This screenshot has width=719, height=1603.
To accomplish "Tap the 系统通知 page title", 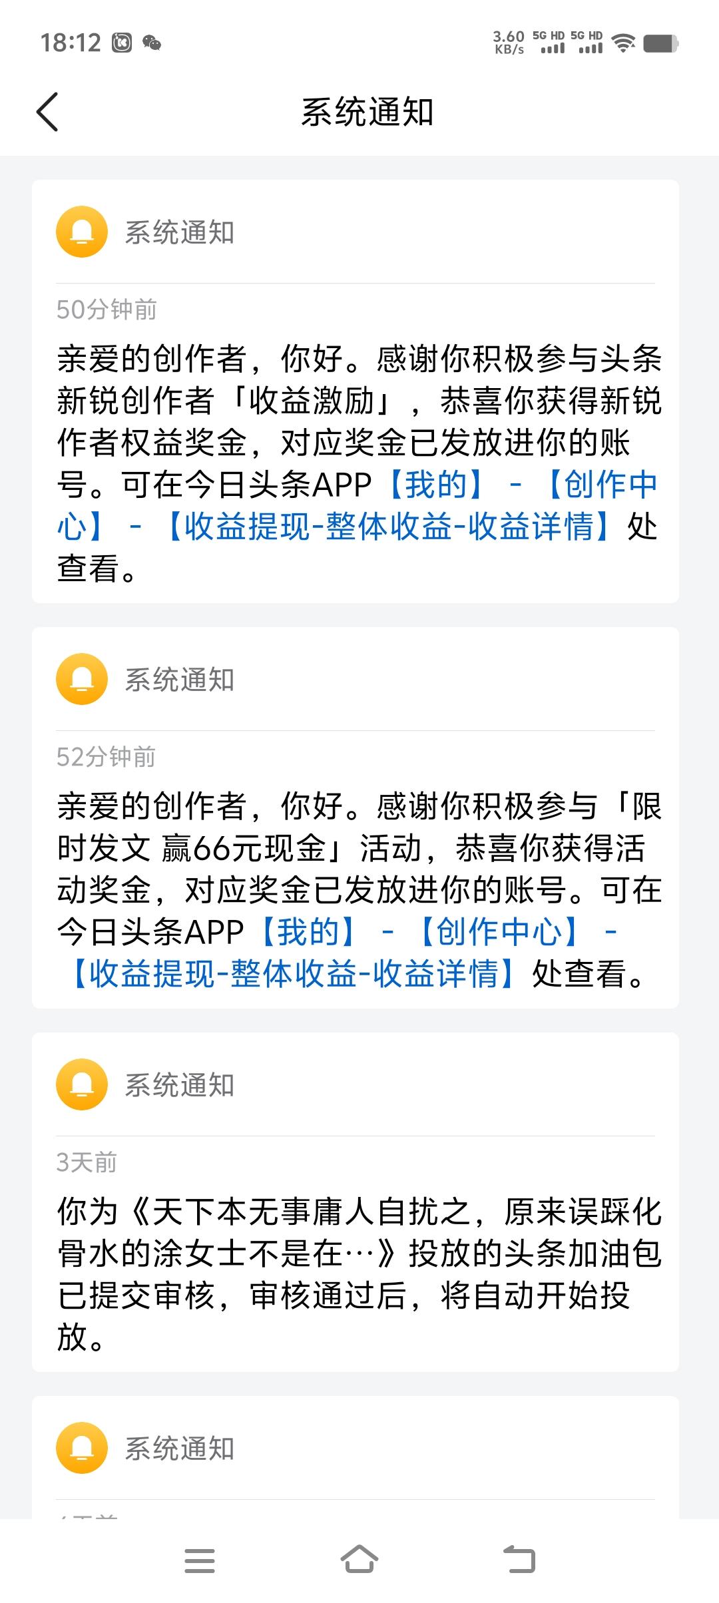I will click(x=367, y=112).
